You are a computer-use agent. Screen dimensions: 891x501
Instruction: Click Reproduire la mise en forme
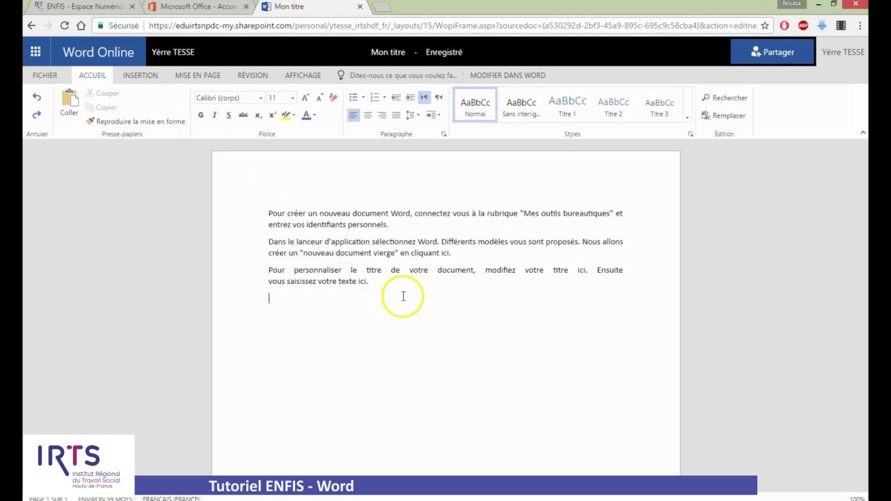[136, 121]
